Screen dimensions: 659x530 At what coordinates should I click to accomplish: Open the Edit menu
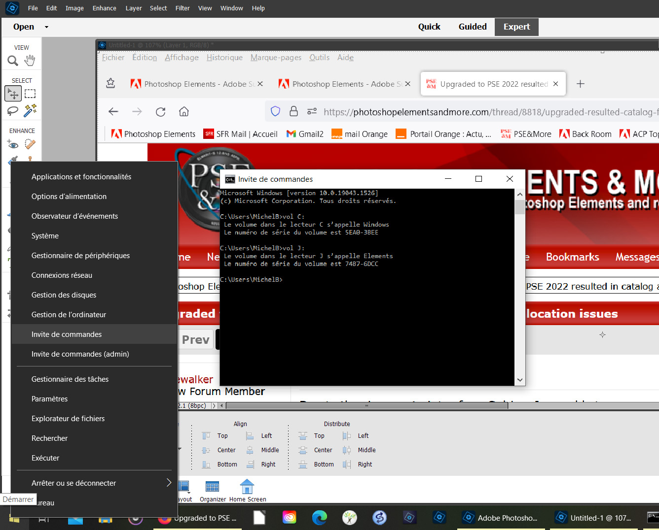point(52,8)
